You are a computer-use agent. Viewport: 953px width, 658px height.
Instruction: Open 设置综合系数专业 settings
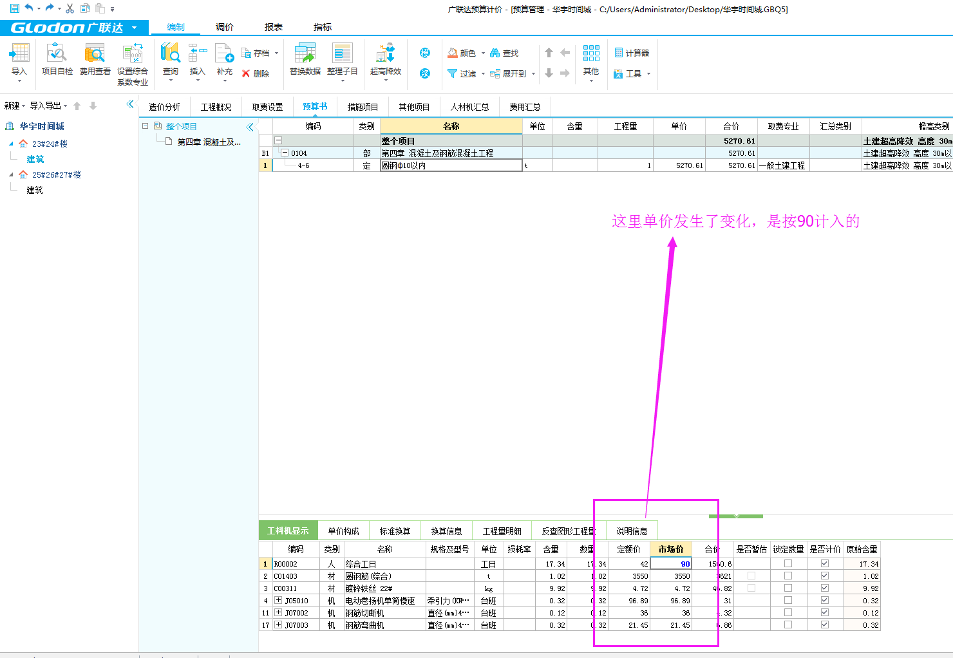click(133, 64)
